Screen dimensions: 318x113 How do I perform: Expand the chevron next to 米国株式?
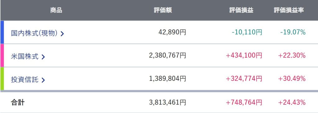(x=43, y=57)
